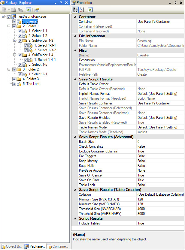
Task: Toggle checkbox for 4. SubFolder 1-4
Action: click(x=20, y=55)
